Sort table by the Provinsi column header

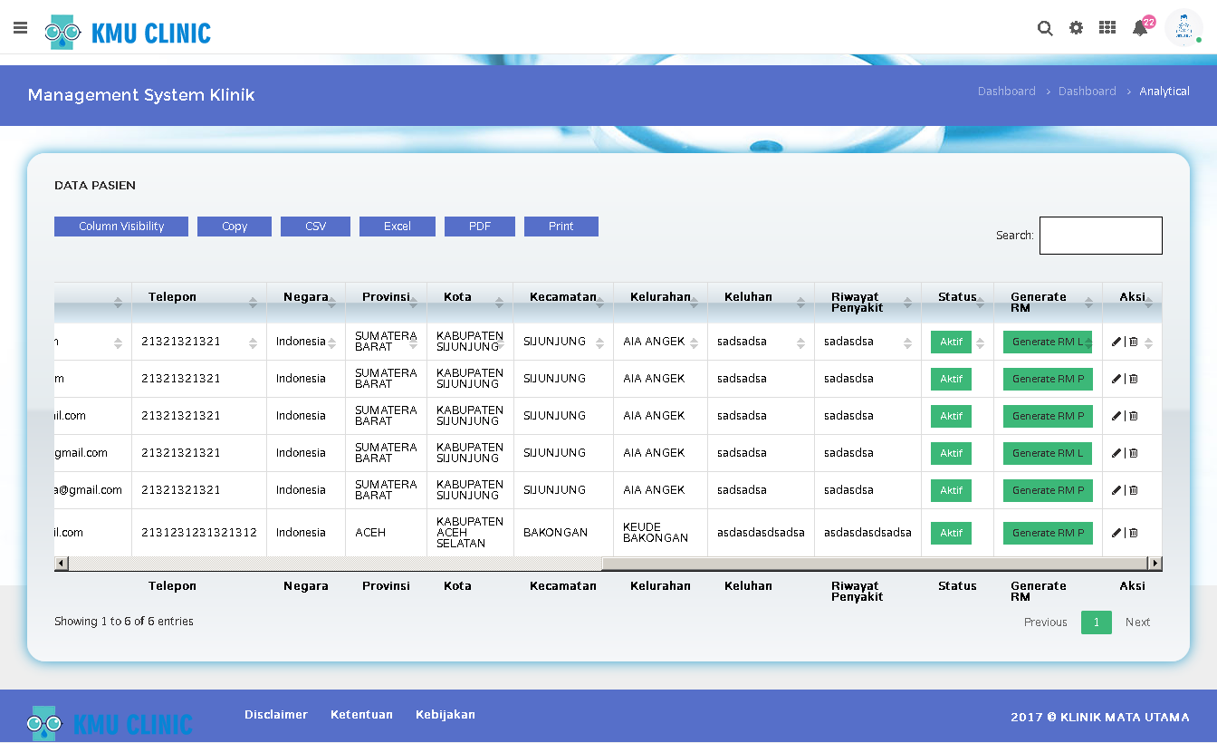pos(386,297)
